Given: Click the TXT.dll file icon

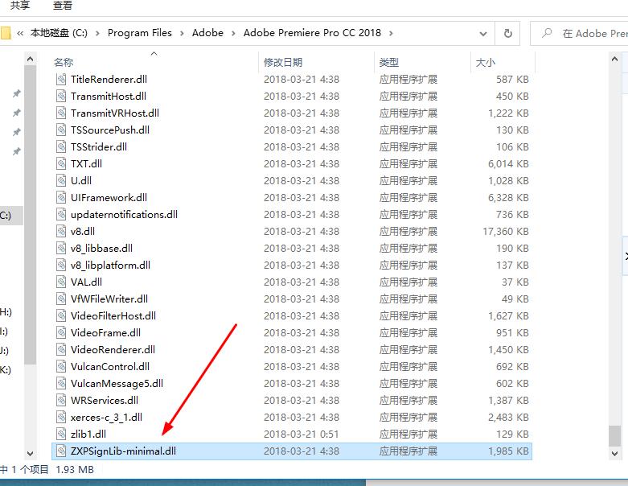Looking at the screenshot, I should click(61, 163).
